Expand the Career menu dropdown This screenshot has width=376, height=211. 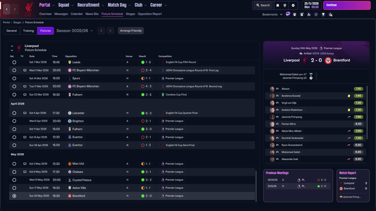click(x=165, y=5)
